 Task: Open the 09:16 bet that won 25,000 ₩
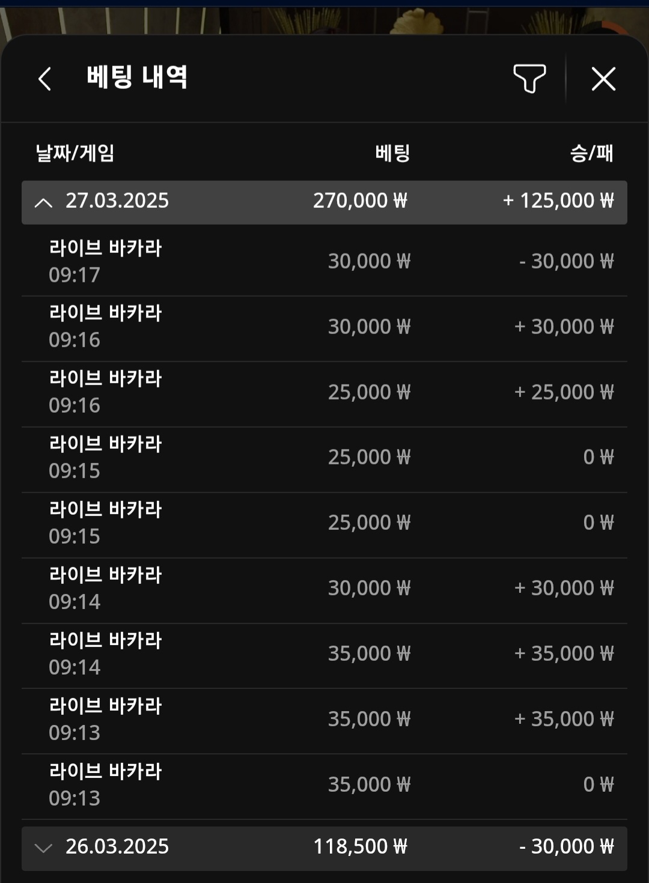click(x=324, y=392)
